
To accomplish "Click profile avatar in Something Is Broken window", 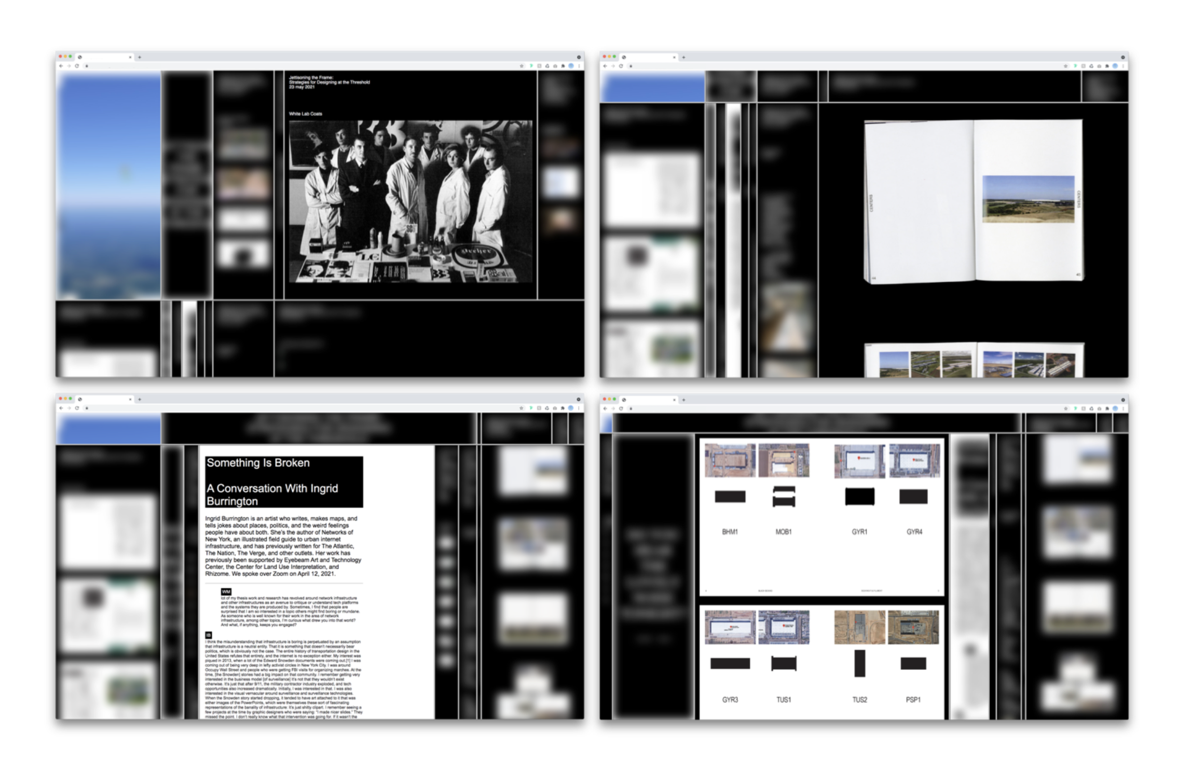I will point(571,408).
